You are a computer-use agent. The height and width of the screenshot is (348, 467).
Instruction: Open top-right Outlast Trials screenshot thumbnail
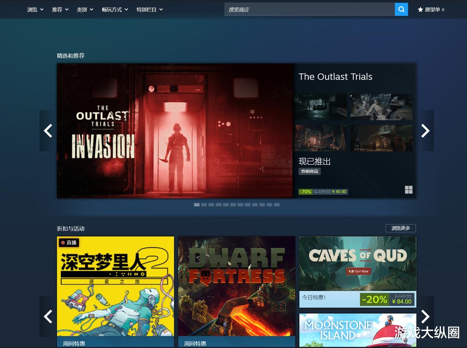pyautogui.click(x=381, y=107)
